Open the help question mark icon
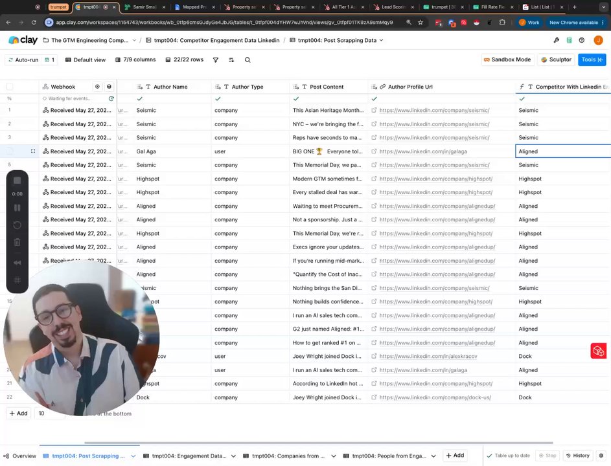This screenshot has height=466, width=611. point(582,40)
